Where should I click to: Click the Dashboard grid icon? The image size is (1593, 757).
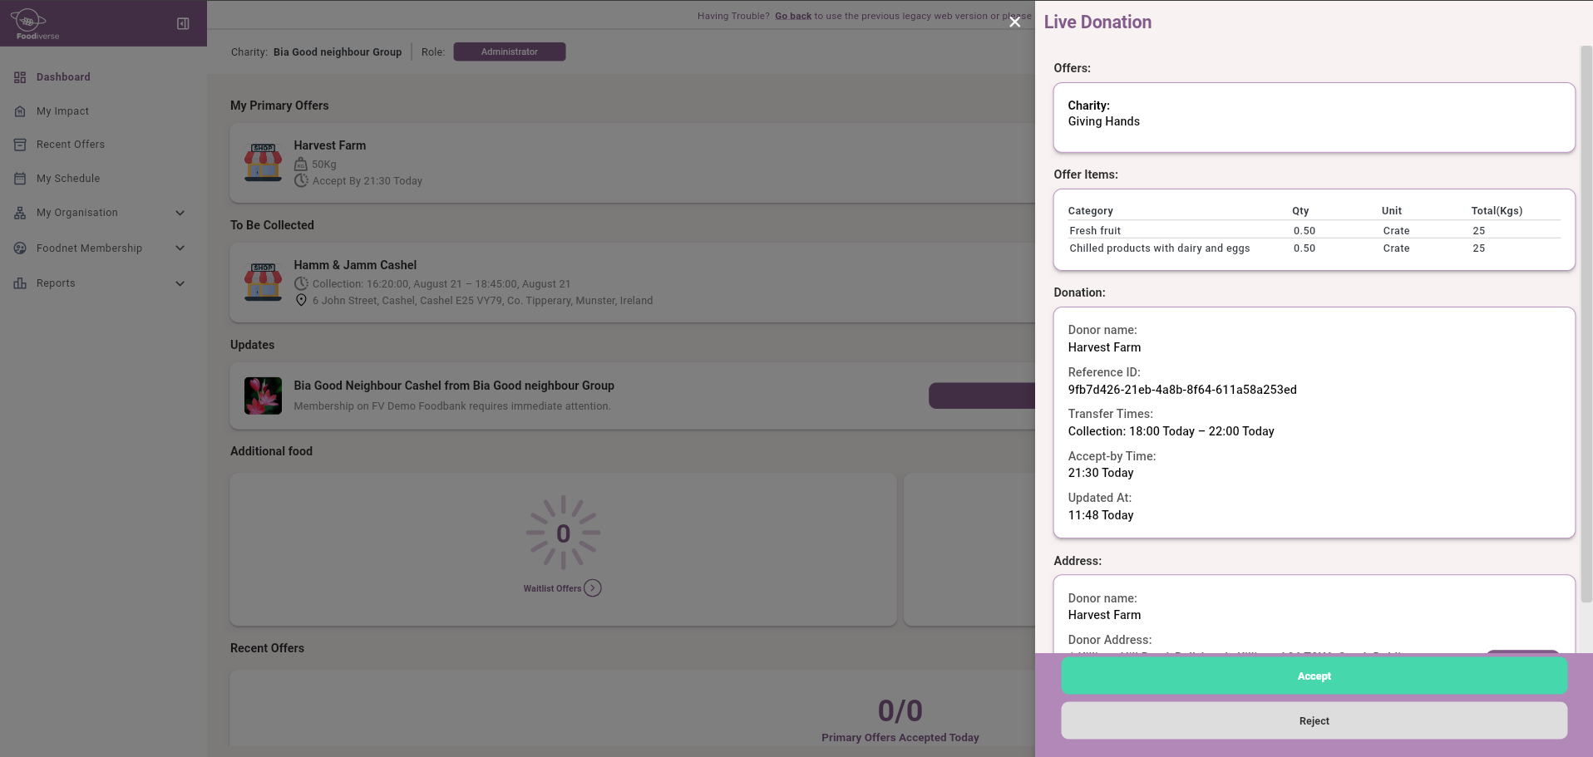point(20,77)
